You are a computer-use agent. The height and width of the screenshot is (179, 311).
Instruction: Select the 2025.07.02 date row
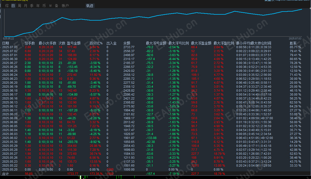[x=10, y=51]
